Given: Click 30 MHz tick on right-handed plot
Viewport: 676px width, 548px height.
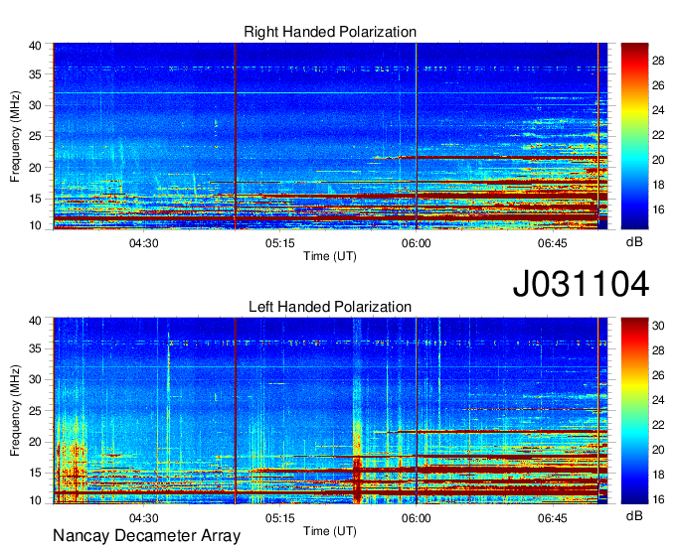Looking at the screenshot, I should tap(36, 106).
